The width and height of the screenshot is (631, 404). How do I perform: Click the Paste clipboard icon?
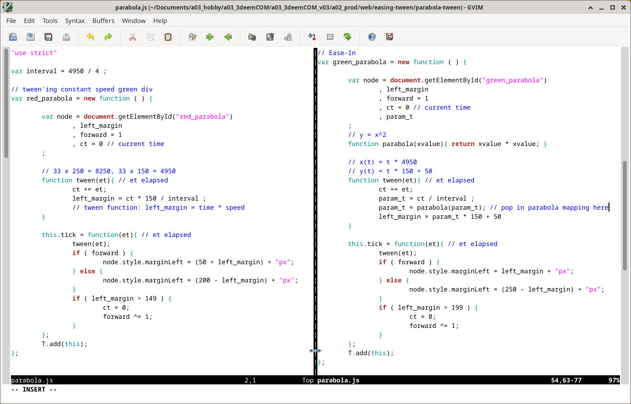(x=168, y=37)
